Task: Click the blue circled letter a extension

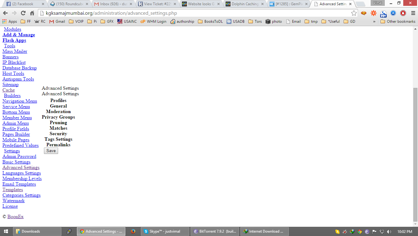Action: tap(393, 13)
